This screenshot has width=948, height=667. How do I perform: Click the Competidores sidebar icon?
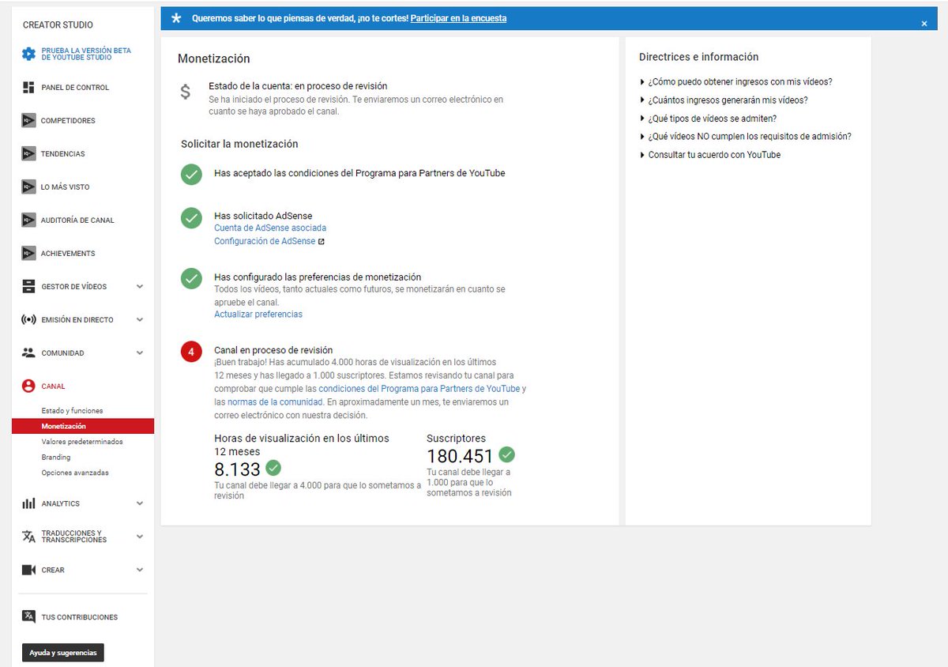click(x=28, y=121)
